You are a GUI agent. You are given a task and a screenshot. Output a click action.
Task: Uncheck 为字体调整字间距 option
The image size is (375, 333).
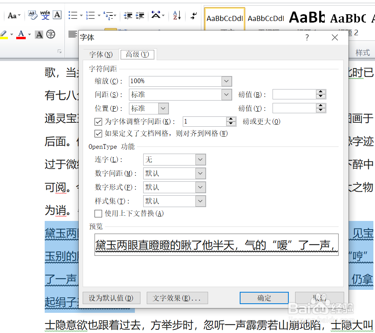coord(98,122)
